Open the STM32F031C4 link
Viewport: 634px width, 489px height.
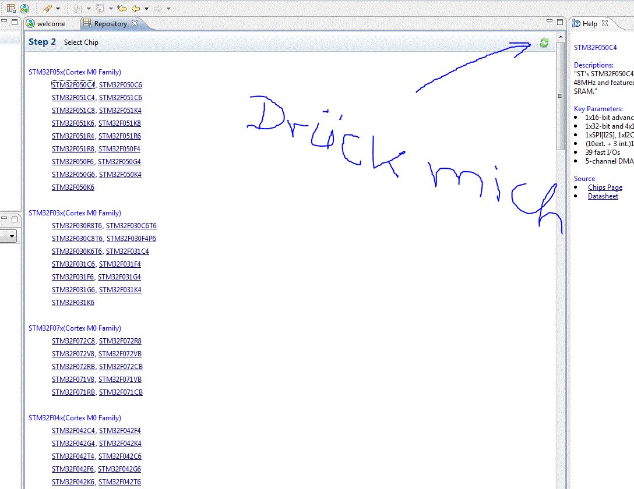[128, 251]
